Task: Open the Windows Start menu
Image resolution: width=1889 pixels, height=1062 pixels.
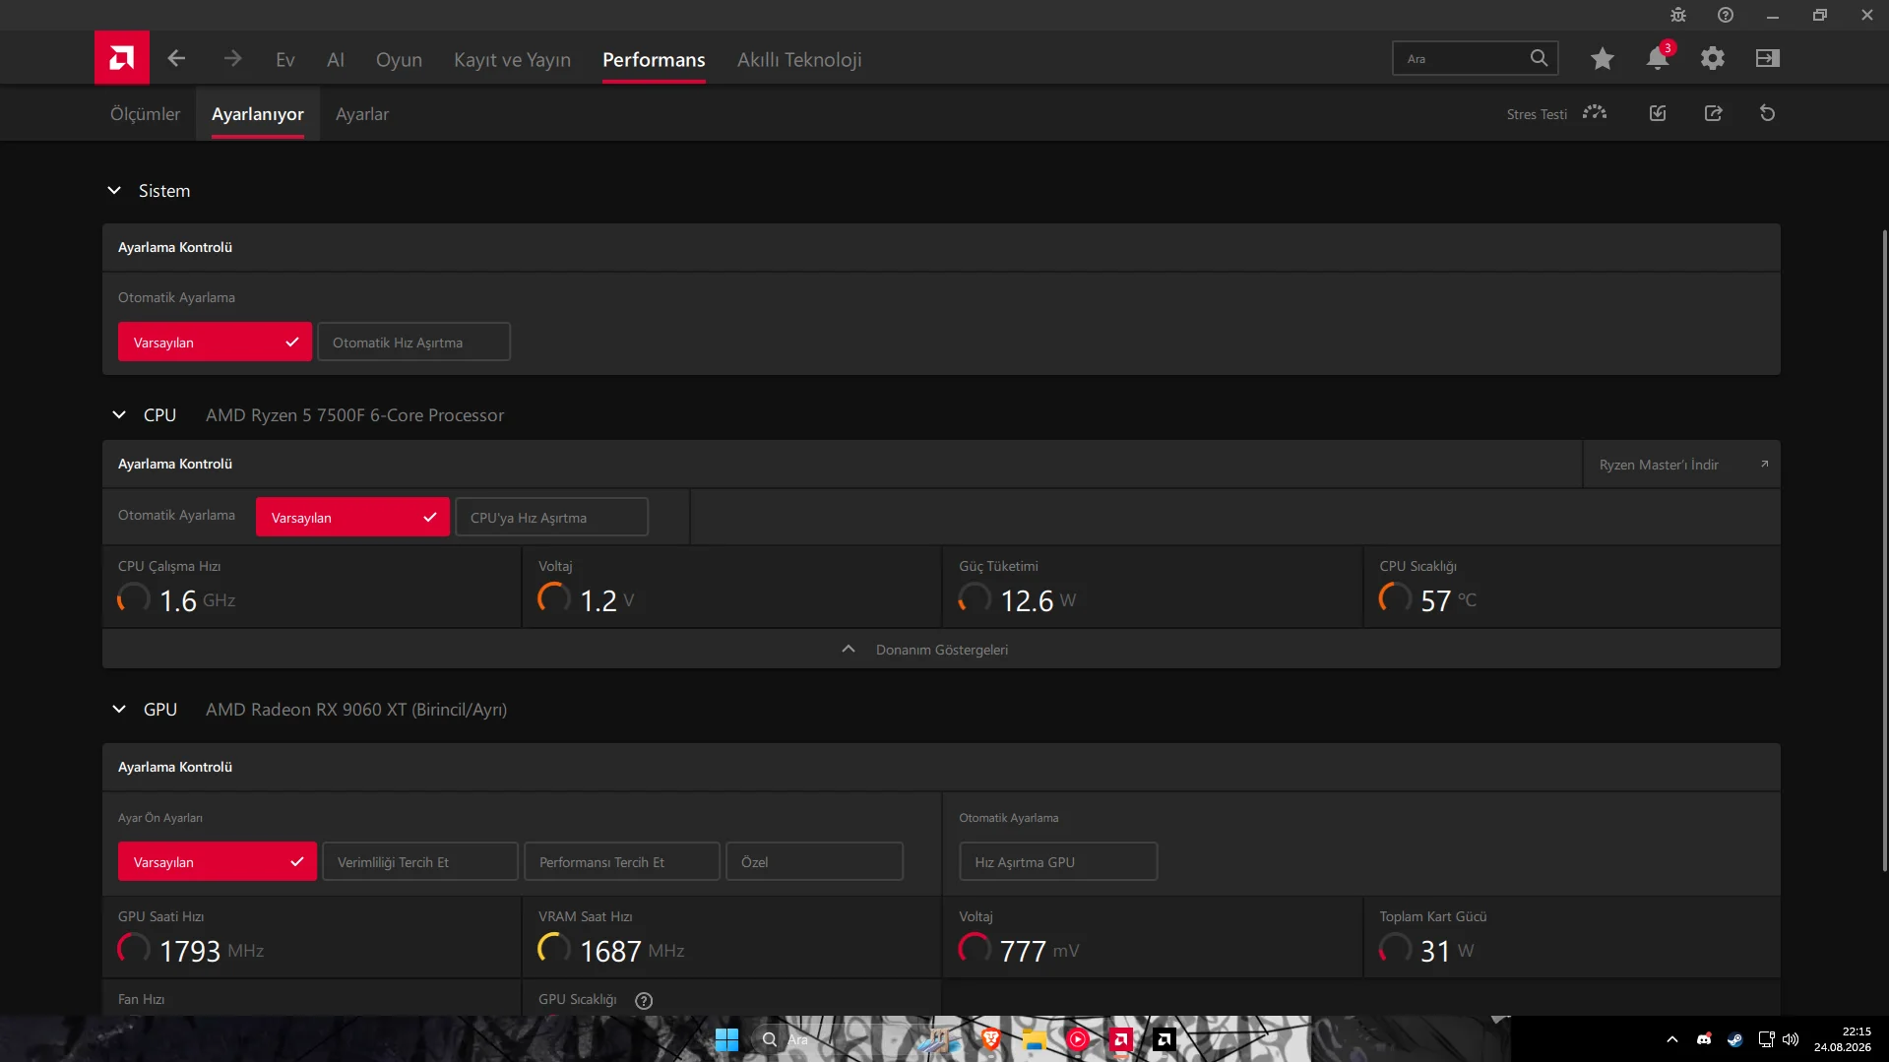Action: click(x=726, y=1039)
